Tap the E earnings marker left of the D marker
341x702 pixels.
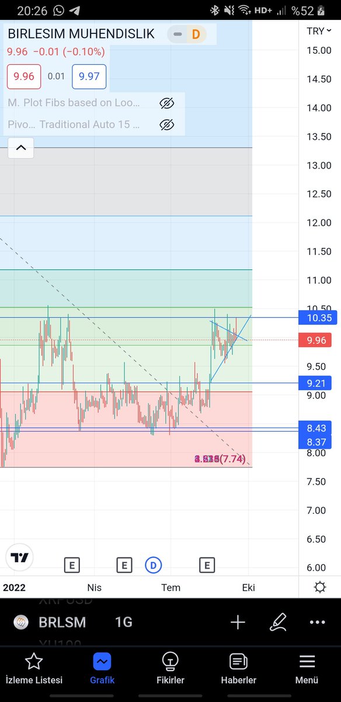pos(124,565)
